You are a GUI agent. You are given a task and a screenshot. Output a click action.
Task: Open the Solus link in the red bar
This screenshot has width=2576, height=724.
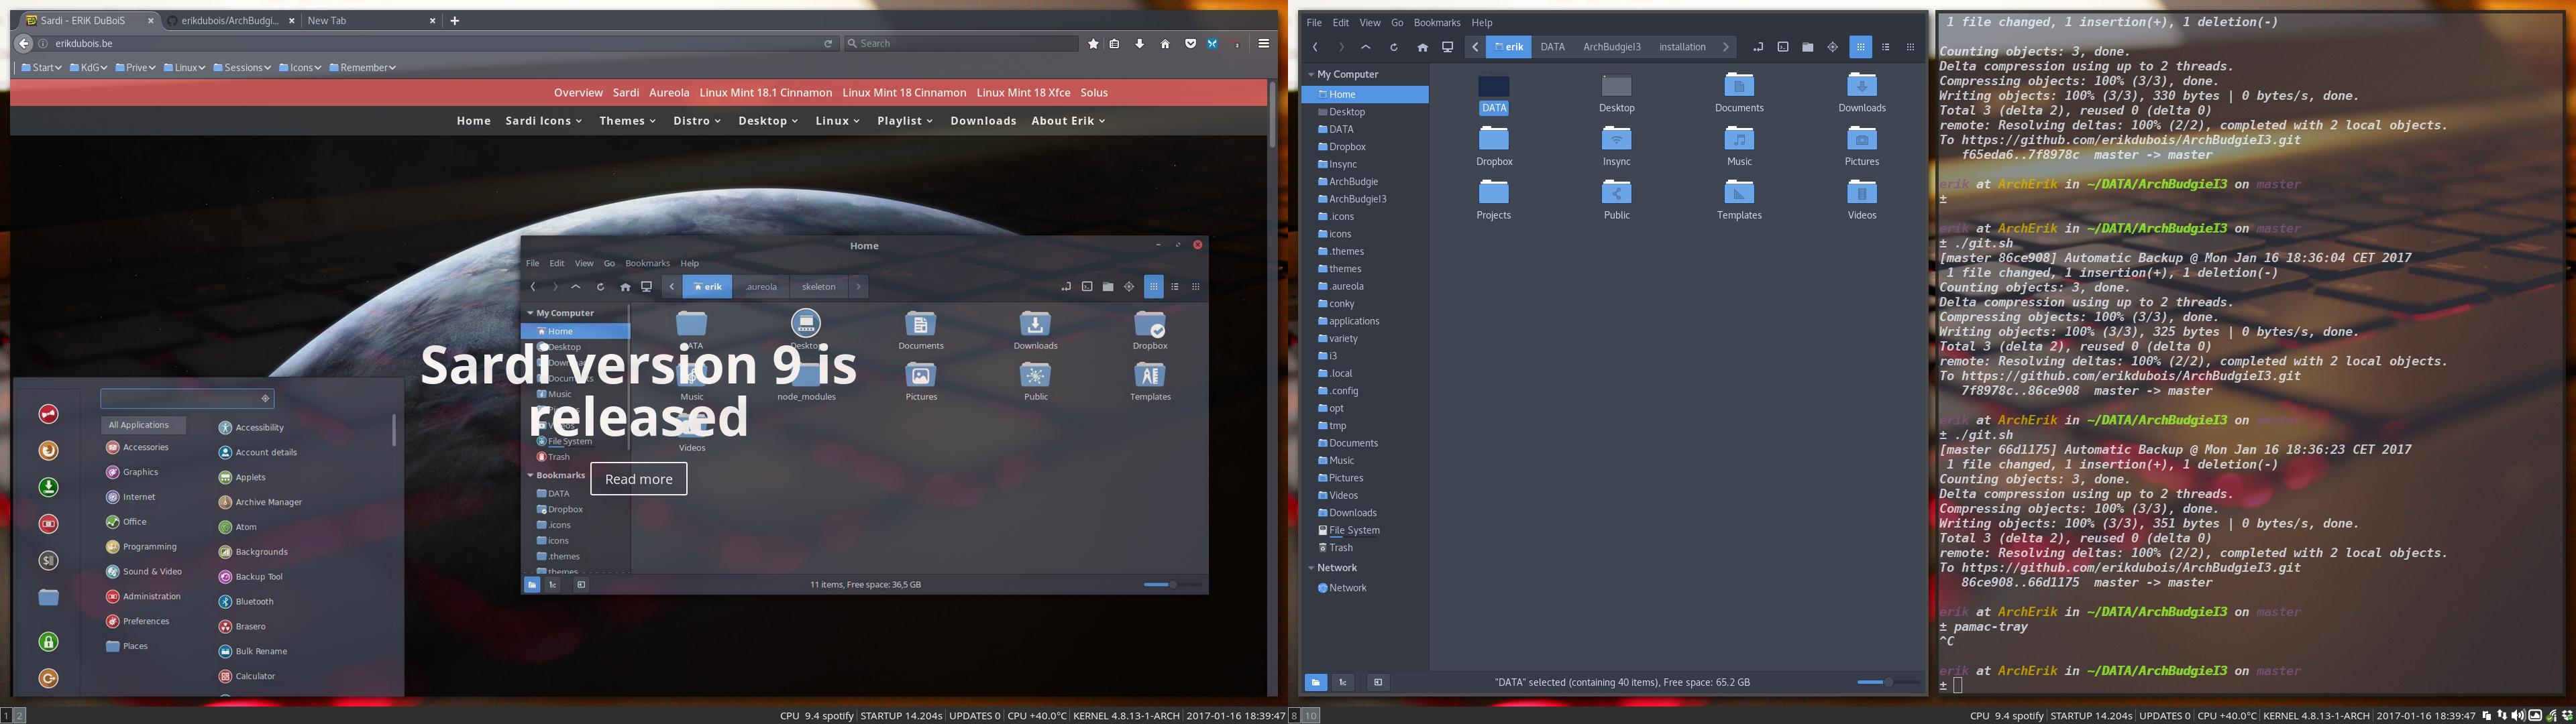[1094, 93]
